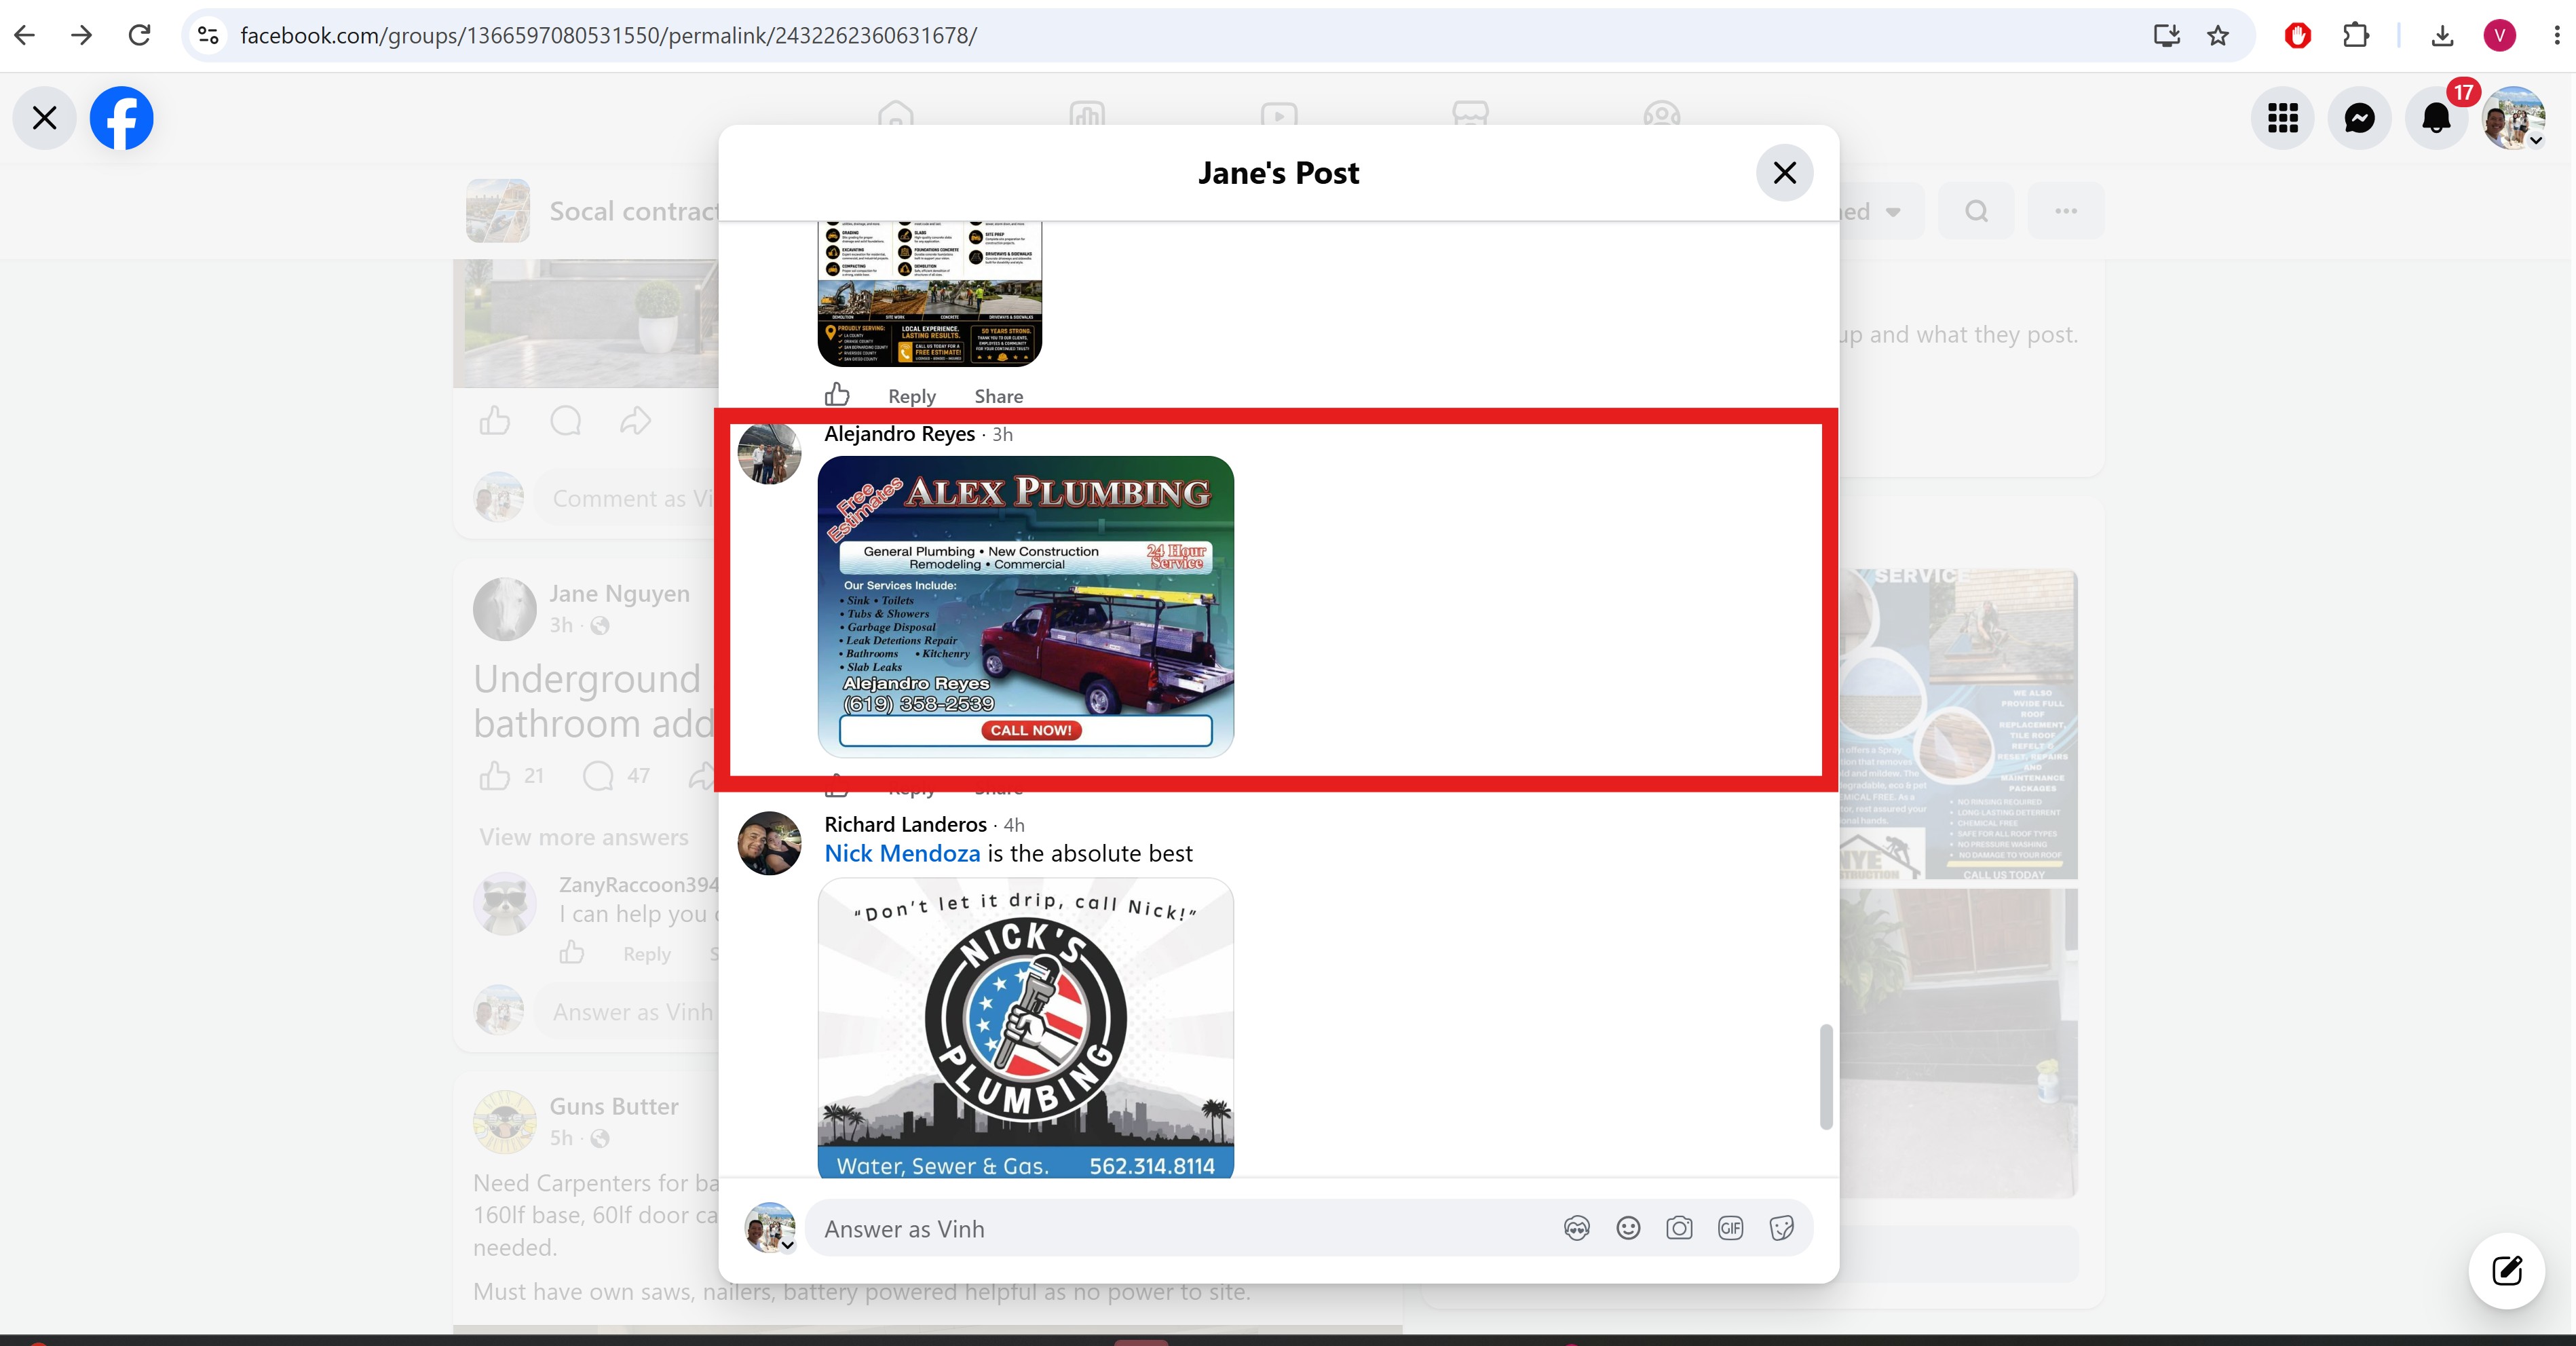Viewport: 2576px width, 1346px height.
Task: Open the account profile menu at top right
Action: click(x=2514, y=118)
